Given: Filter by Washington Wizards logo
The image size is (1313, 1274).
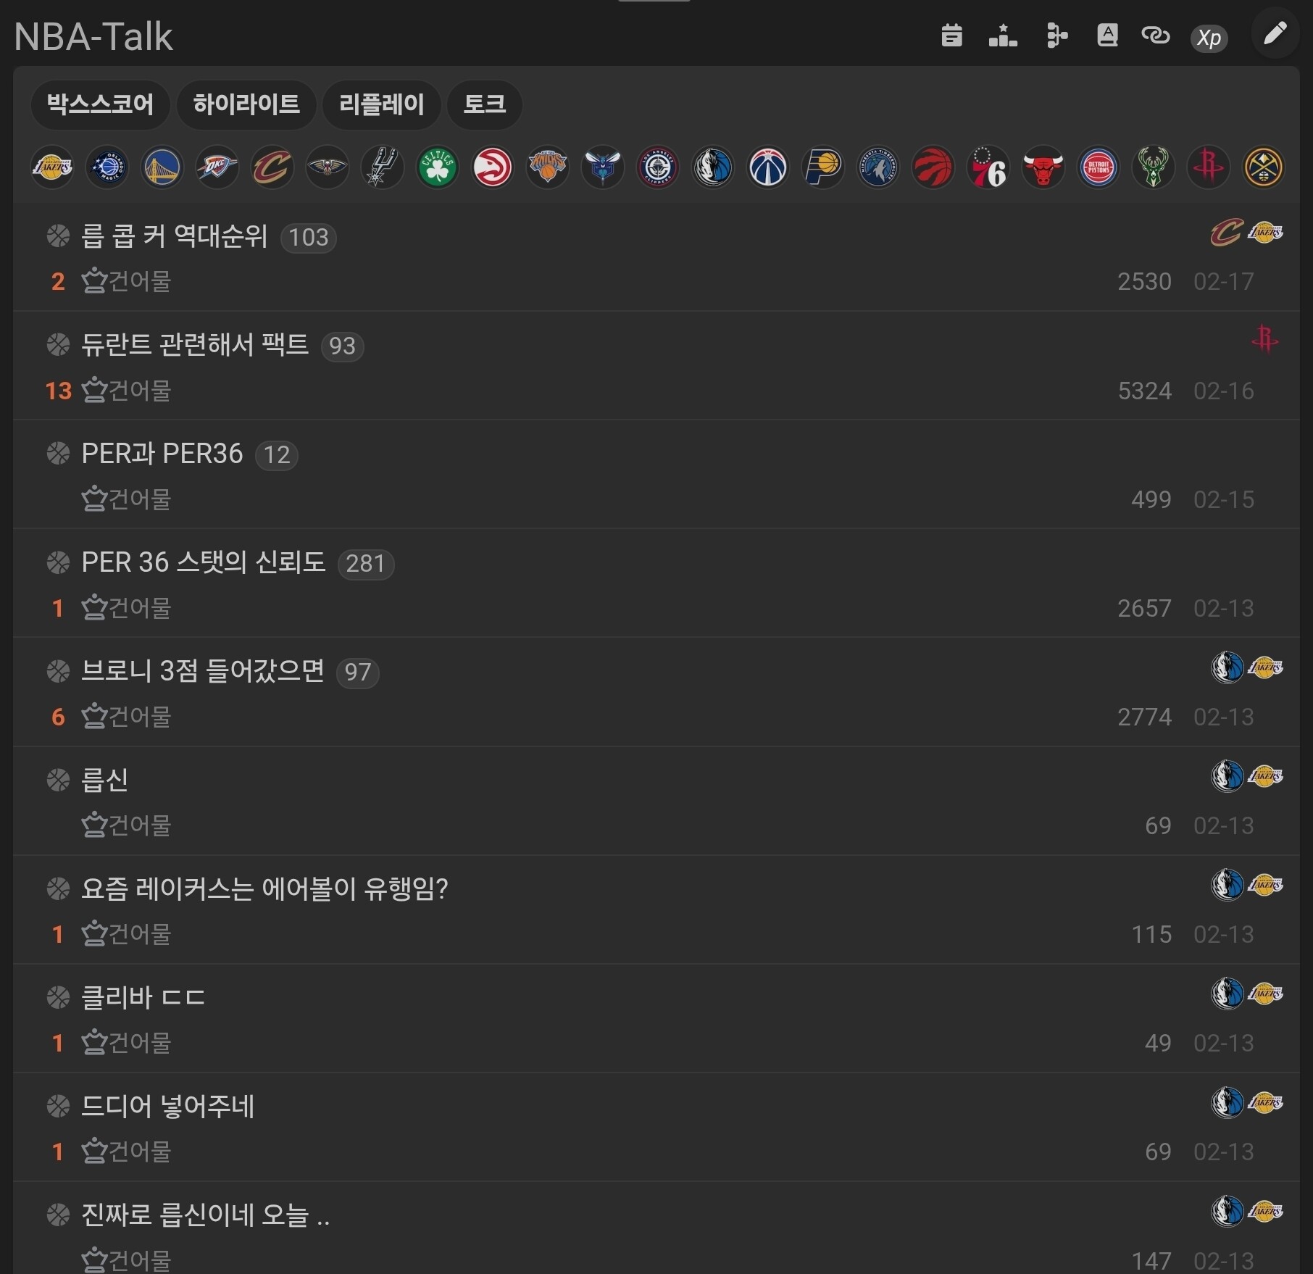Looking at the screenshot, I should 768,167.
